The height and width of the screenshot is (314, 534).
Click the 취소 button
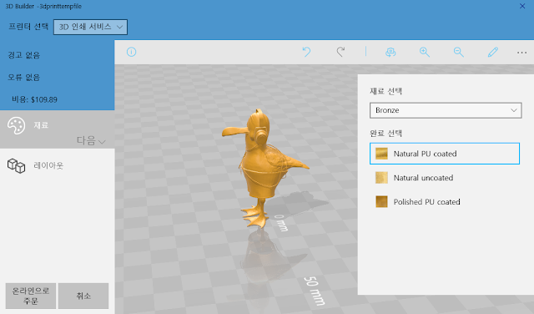coord(83,296)
